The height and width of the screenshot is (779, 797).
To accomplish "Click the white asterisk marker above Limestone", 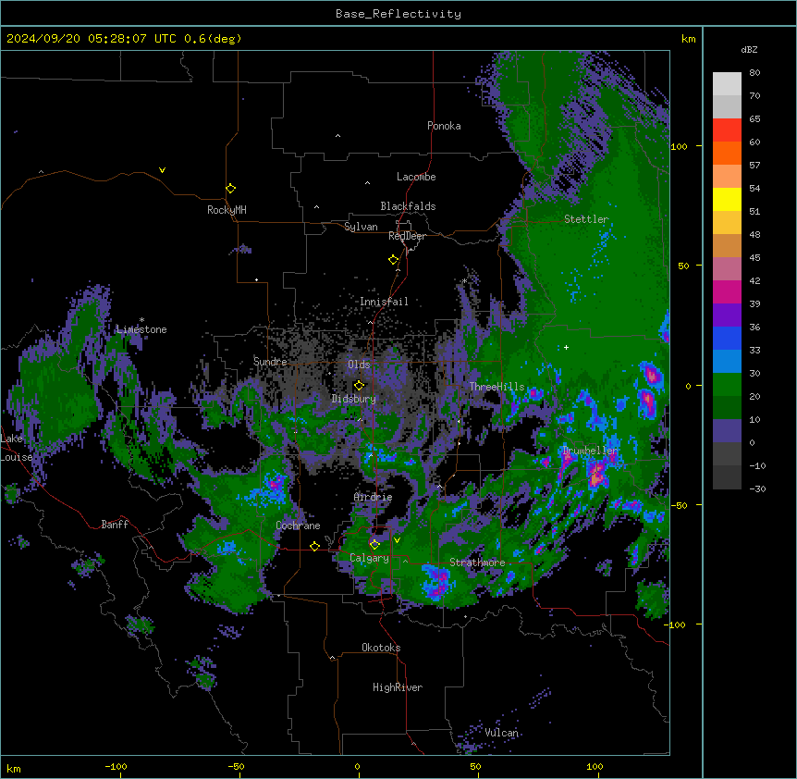I will 141,320.
